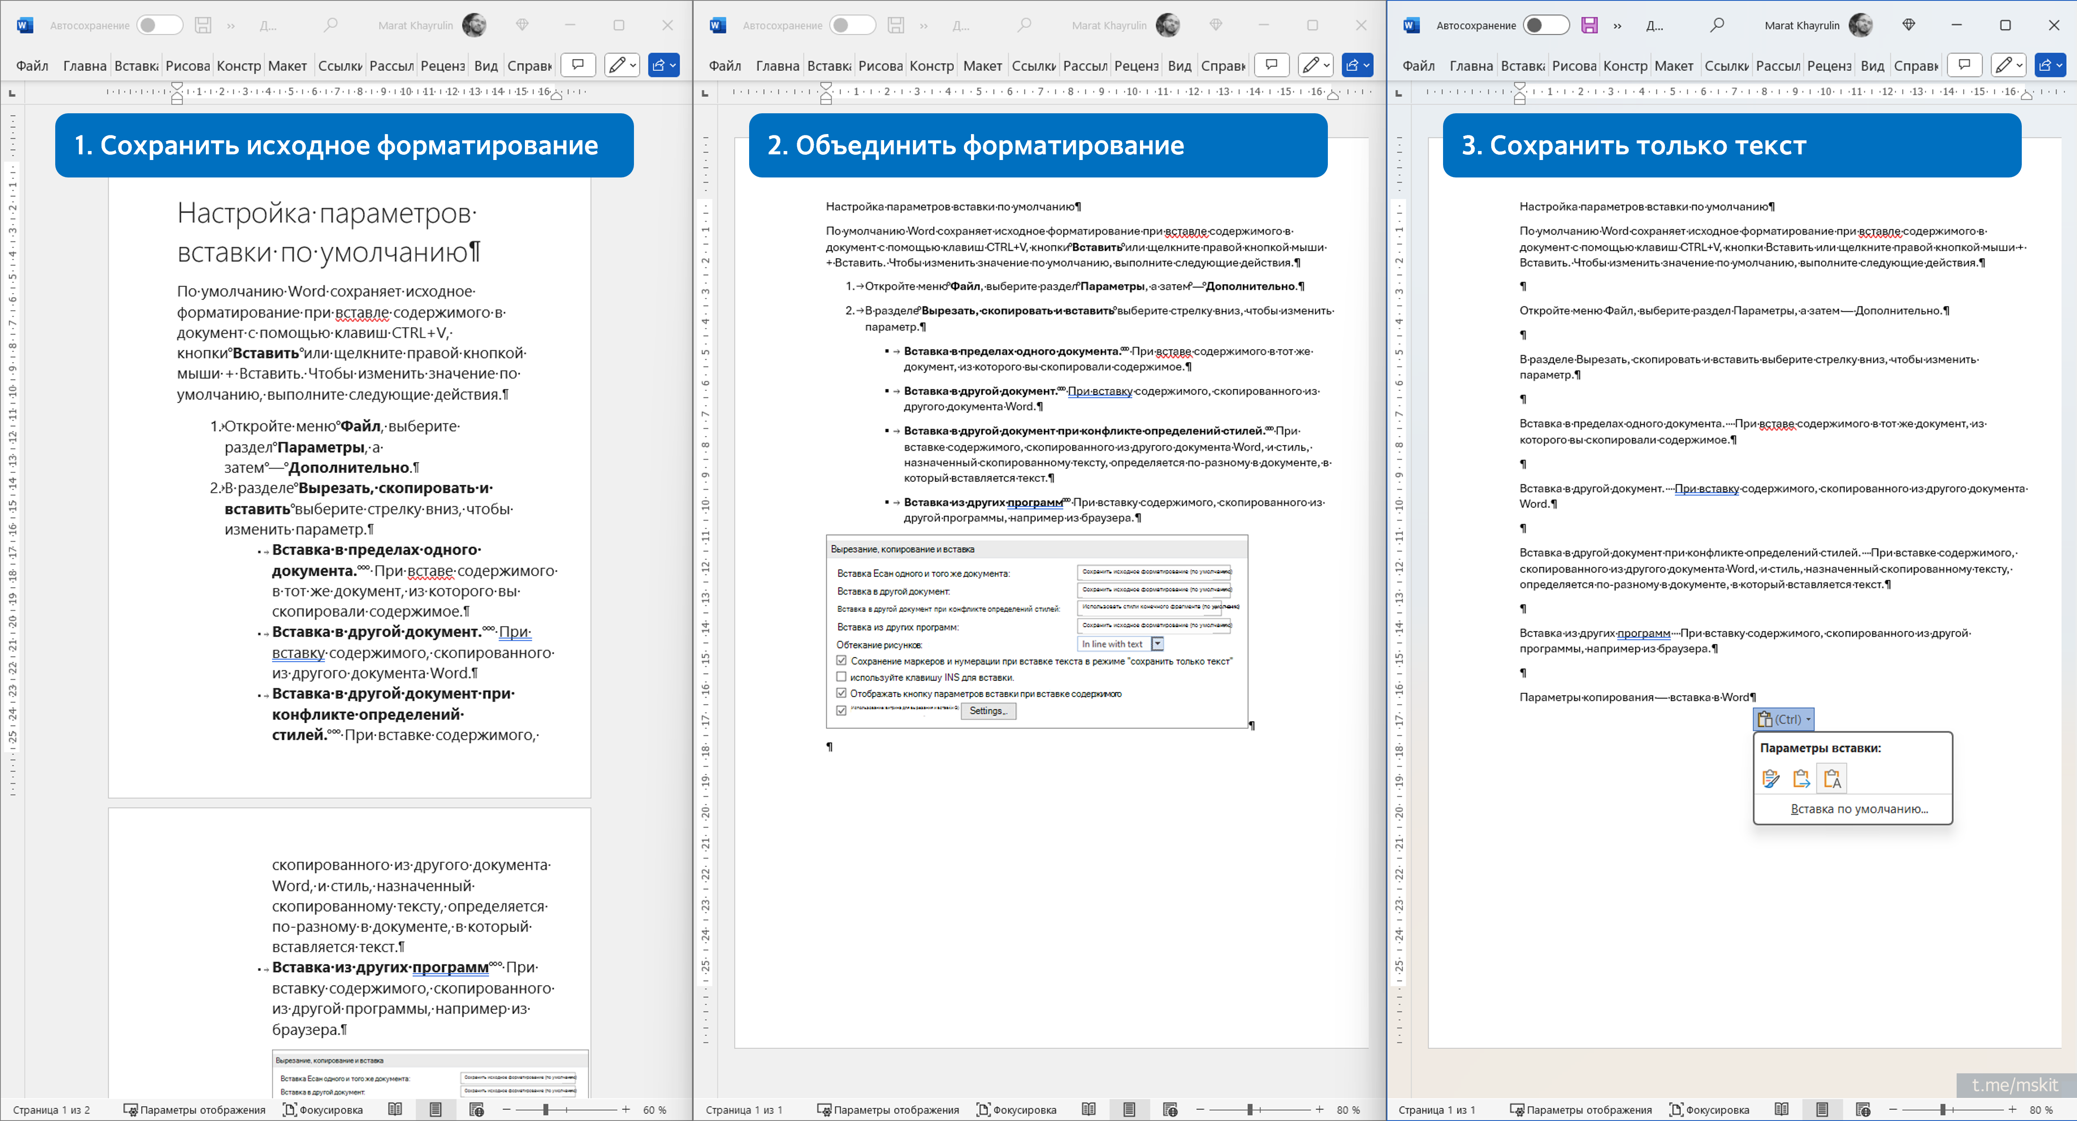2077x1121 pixels.
Task: Zoom in with plus button in right window
Action: point(2012,1110)
